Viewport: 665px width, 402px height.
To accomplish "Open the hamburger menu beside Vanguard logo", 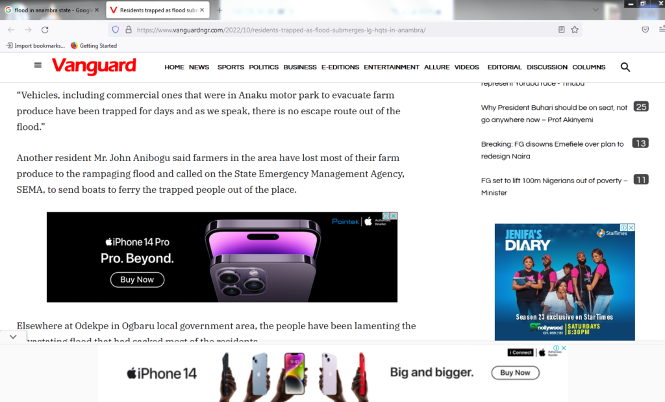I will [38, 66].
